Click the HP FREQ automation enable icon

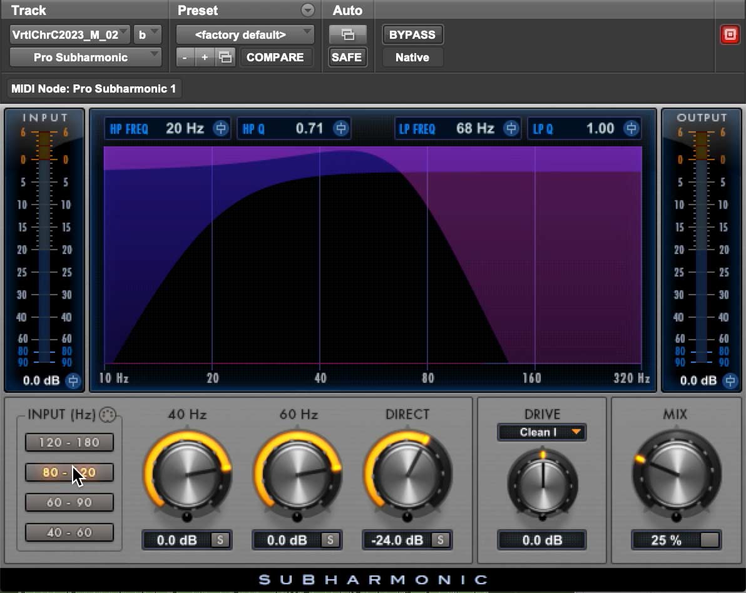(x=220, y=128)
